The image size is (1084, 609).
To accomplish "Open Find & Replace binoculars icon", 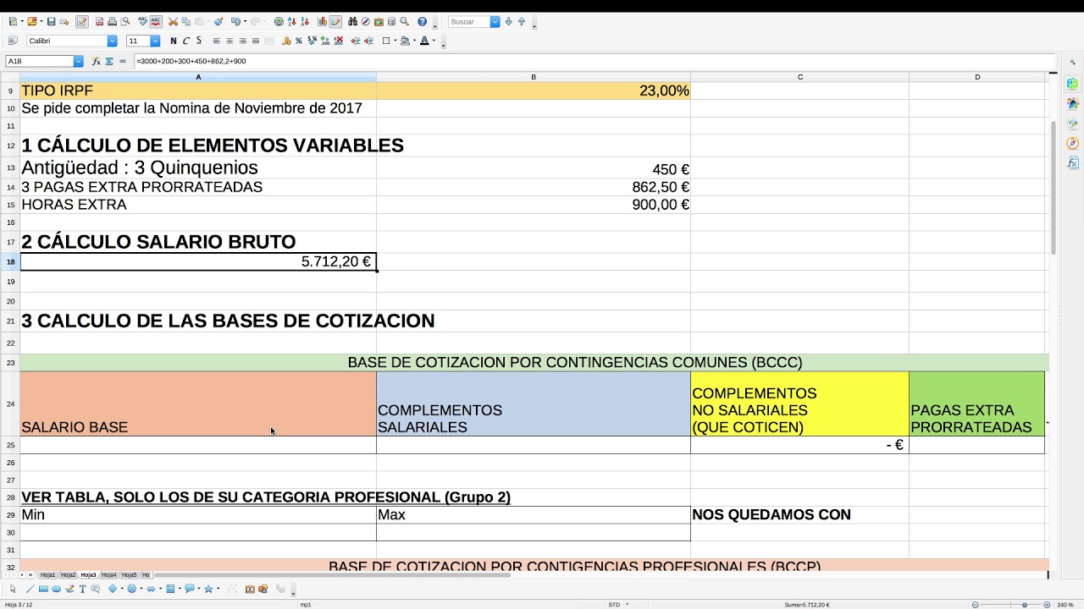I will tap(352, 21).
